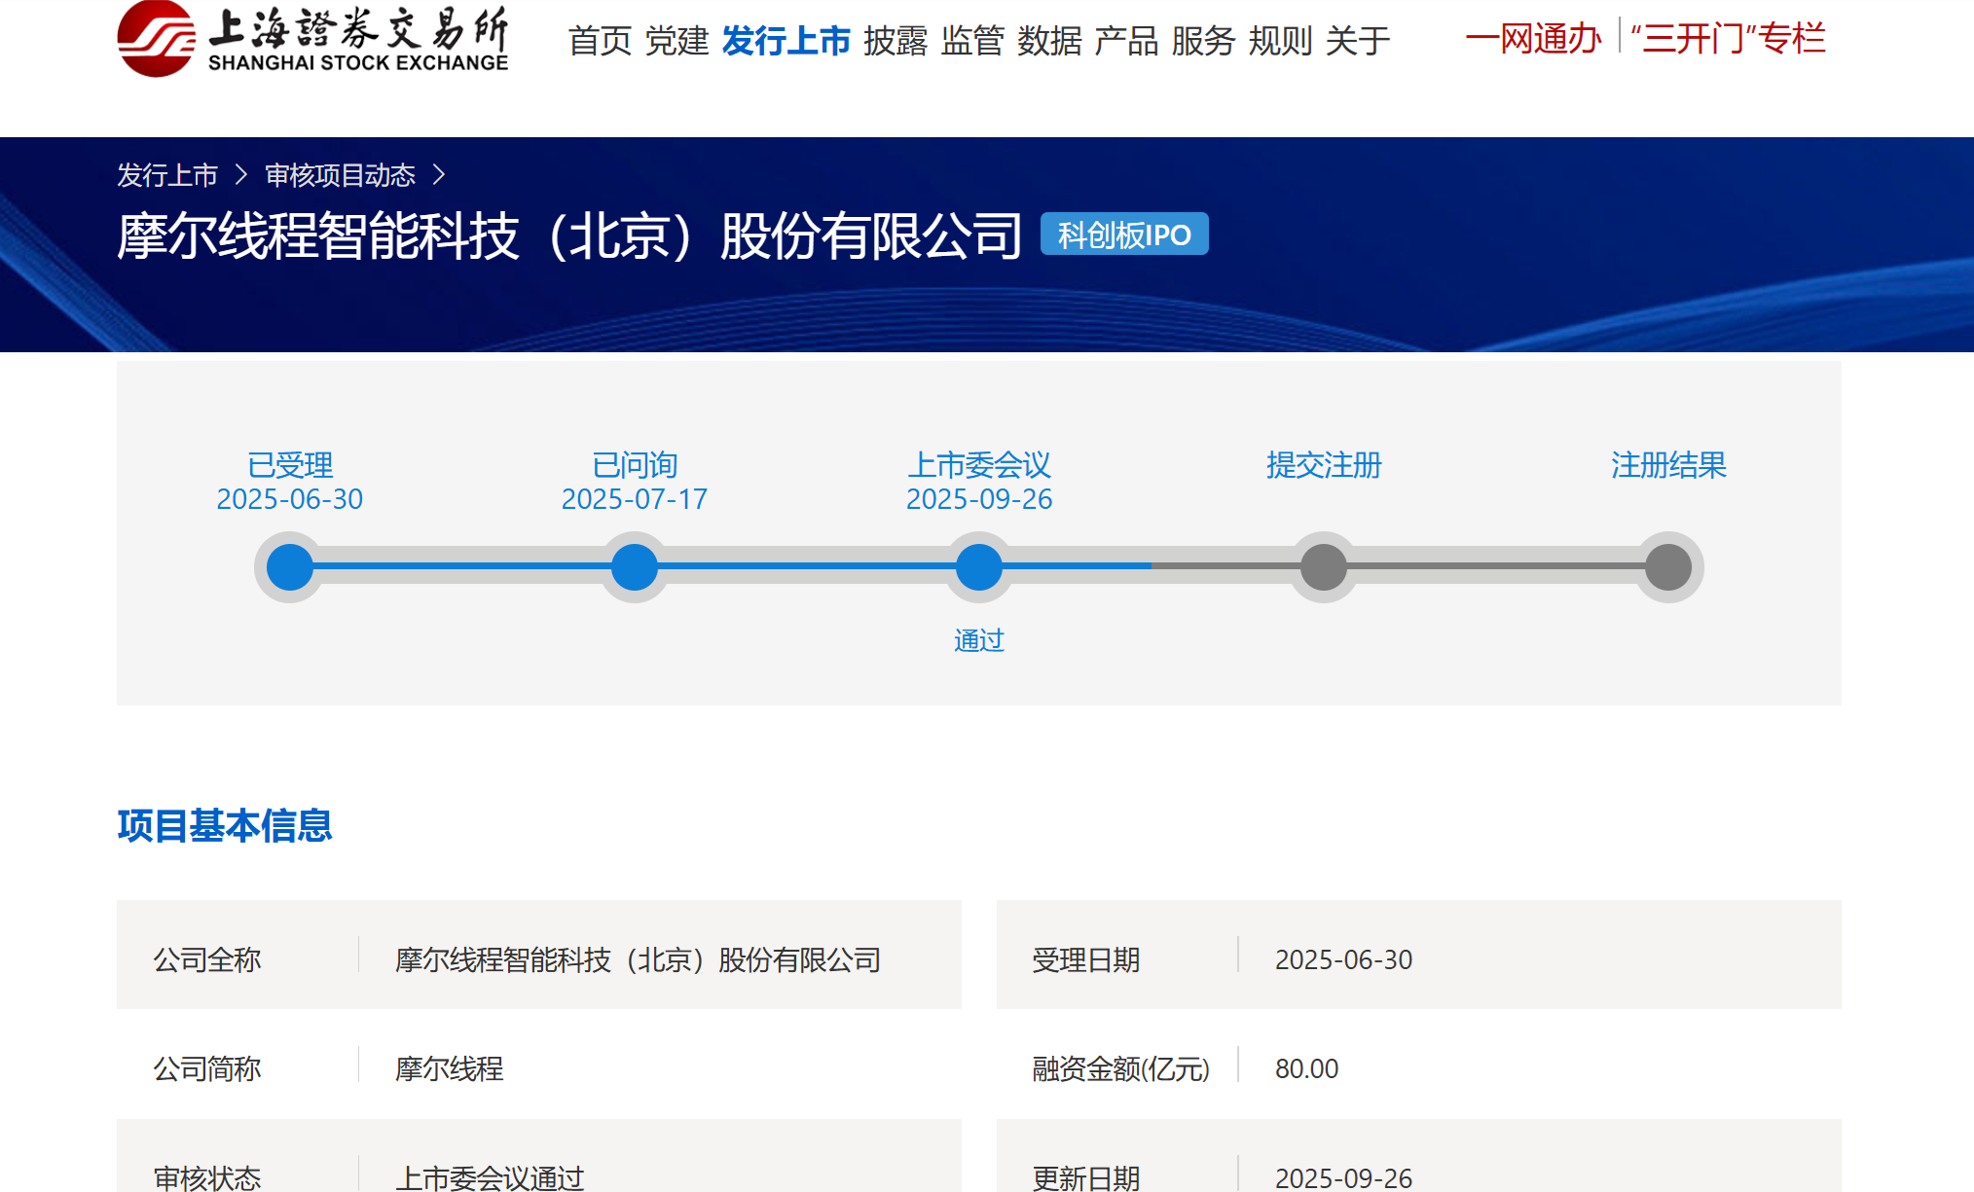Click the 注册结果 gray timeline dot
The height and width of the screenshot is (1192, 1974).
pyautogui.click(x=1668, y=567)
